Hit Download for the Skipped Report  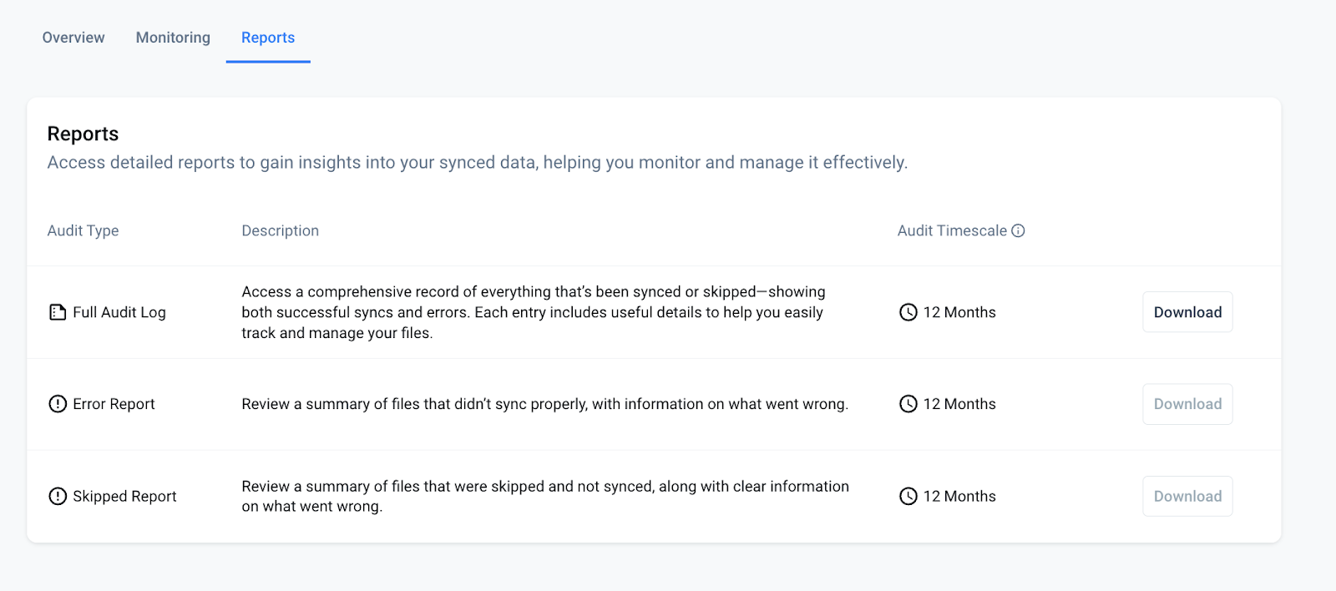coord(1187,496)
